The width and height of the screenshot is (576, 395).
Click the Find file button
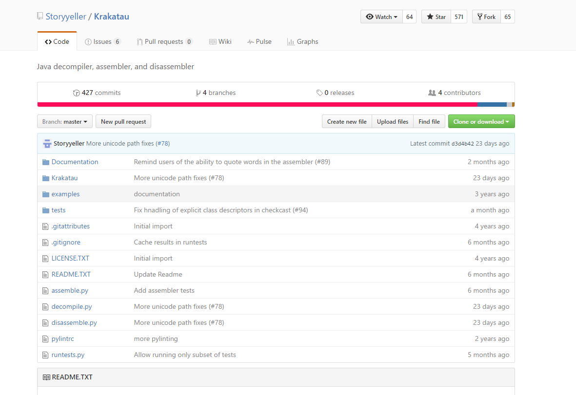tap(429, 121)
